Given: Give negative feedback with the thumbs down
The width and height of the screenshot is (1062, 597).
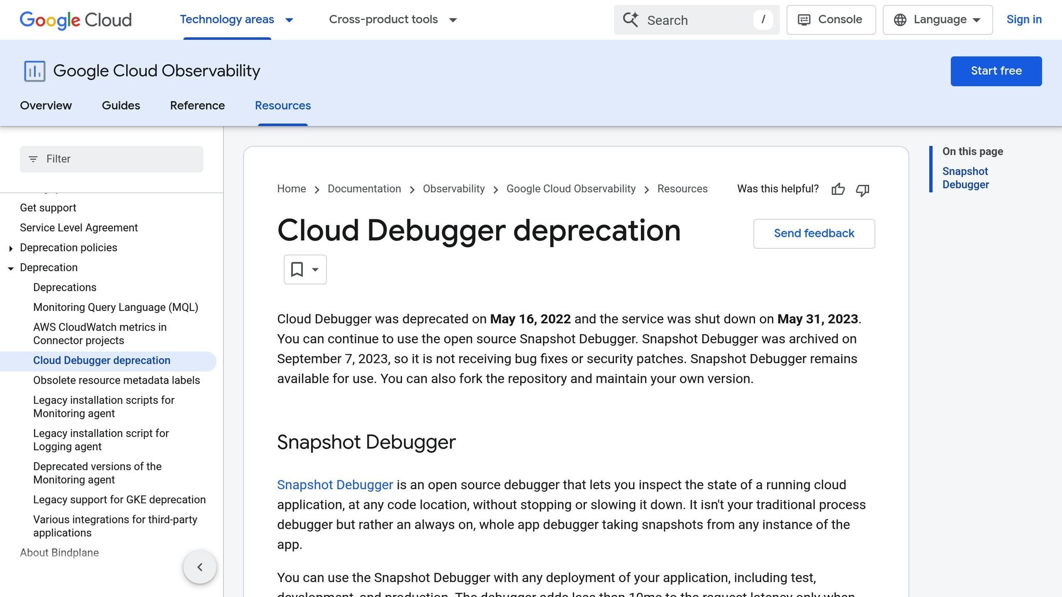Looking at the screenshot, I should [x=862, y=190].
